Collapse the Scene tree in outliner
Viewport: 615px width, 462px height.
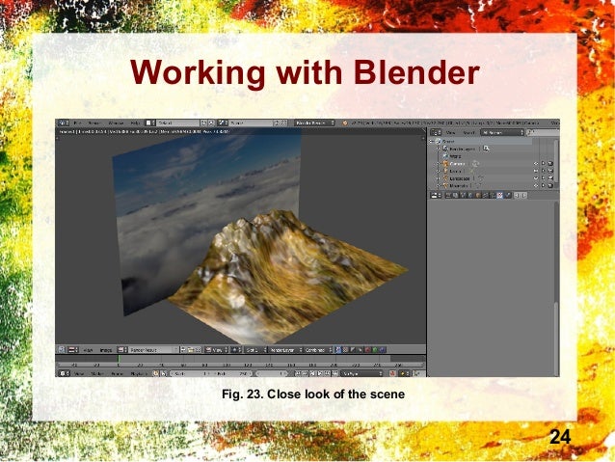click(x=431, y=142)
